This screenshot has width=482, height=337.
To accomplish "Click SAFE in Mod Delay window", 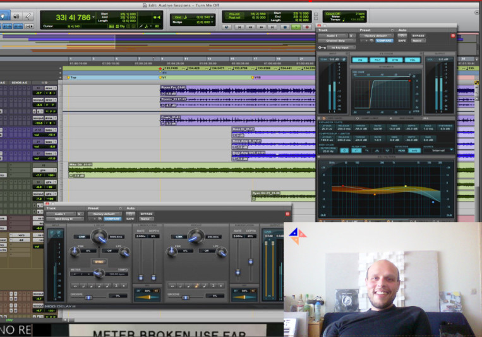I will (130, 219).
